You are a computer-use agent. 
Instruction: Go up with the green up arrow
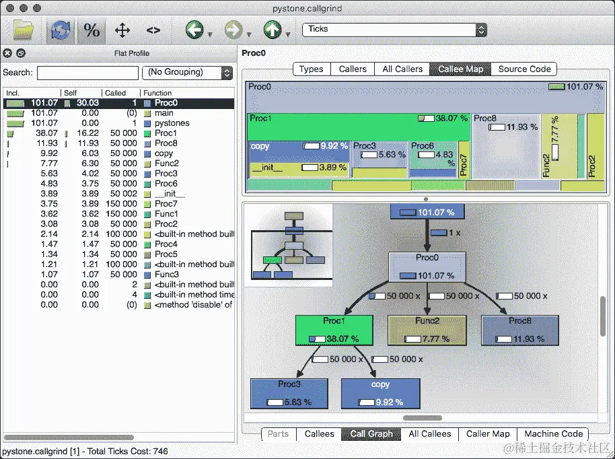coord(273,30)
